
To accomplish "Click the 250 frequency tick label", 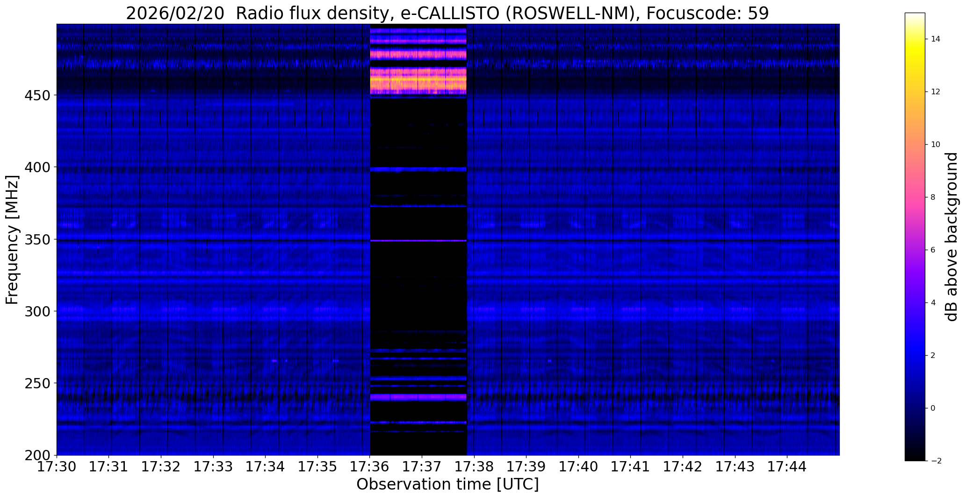I will click(x=37, y=383).
